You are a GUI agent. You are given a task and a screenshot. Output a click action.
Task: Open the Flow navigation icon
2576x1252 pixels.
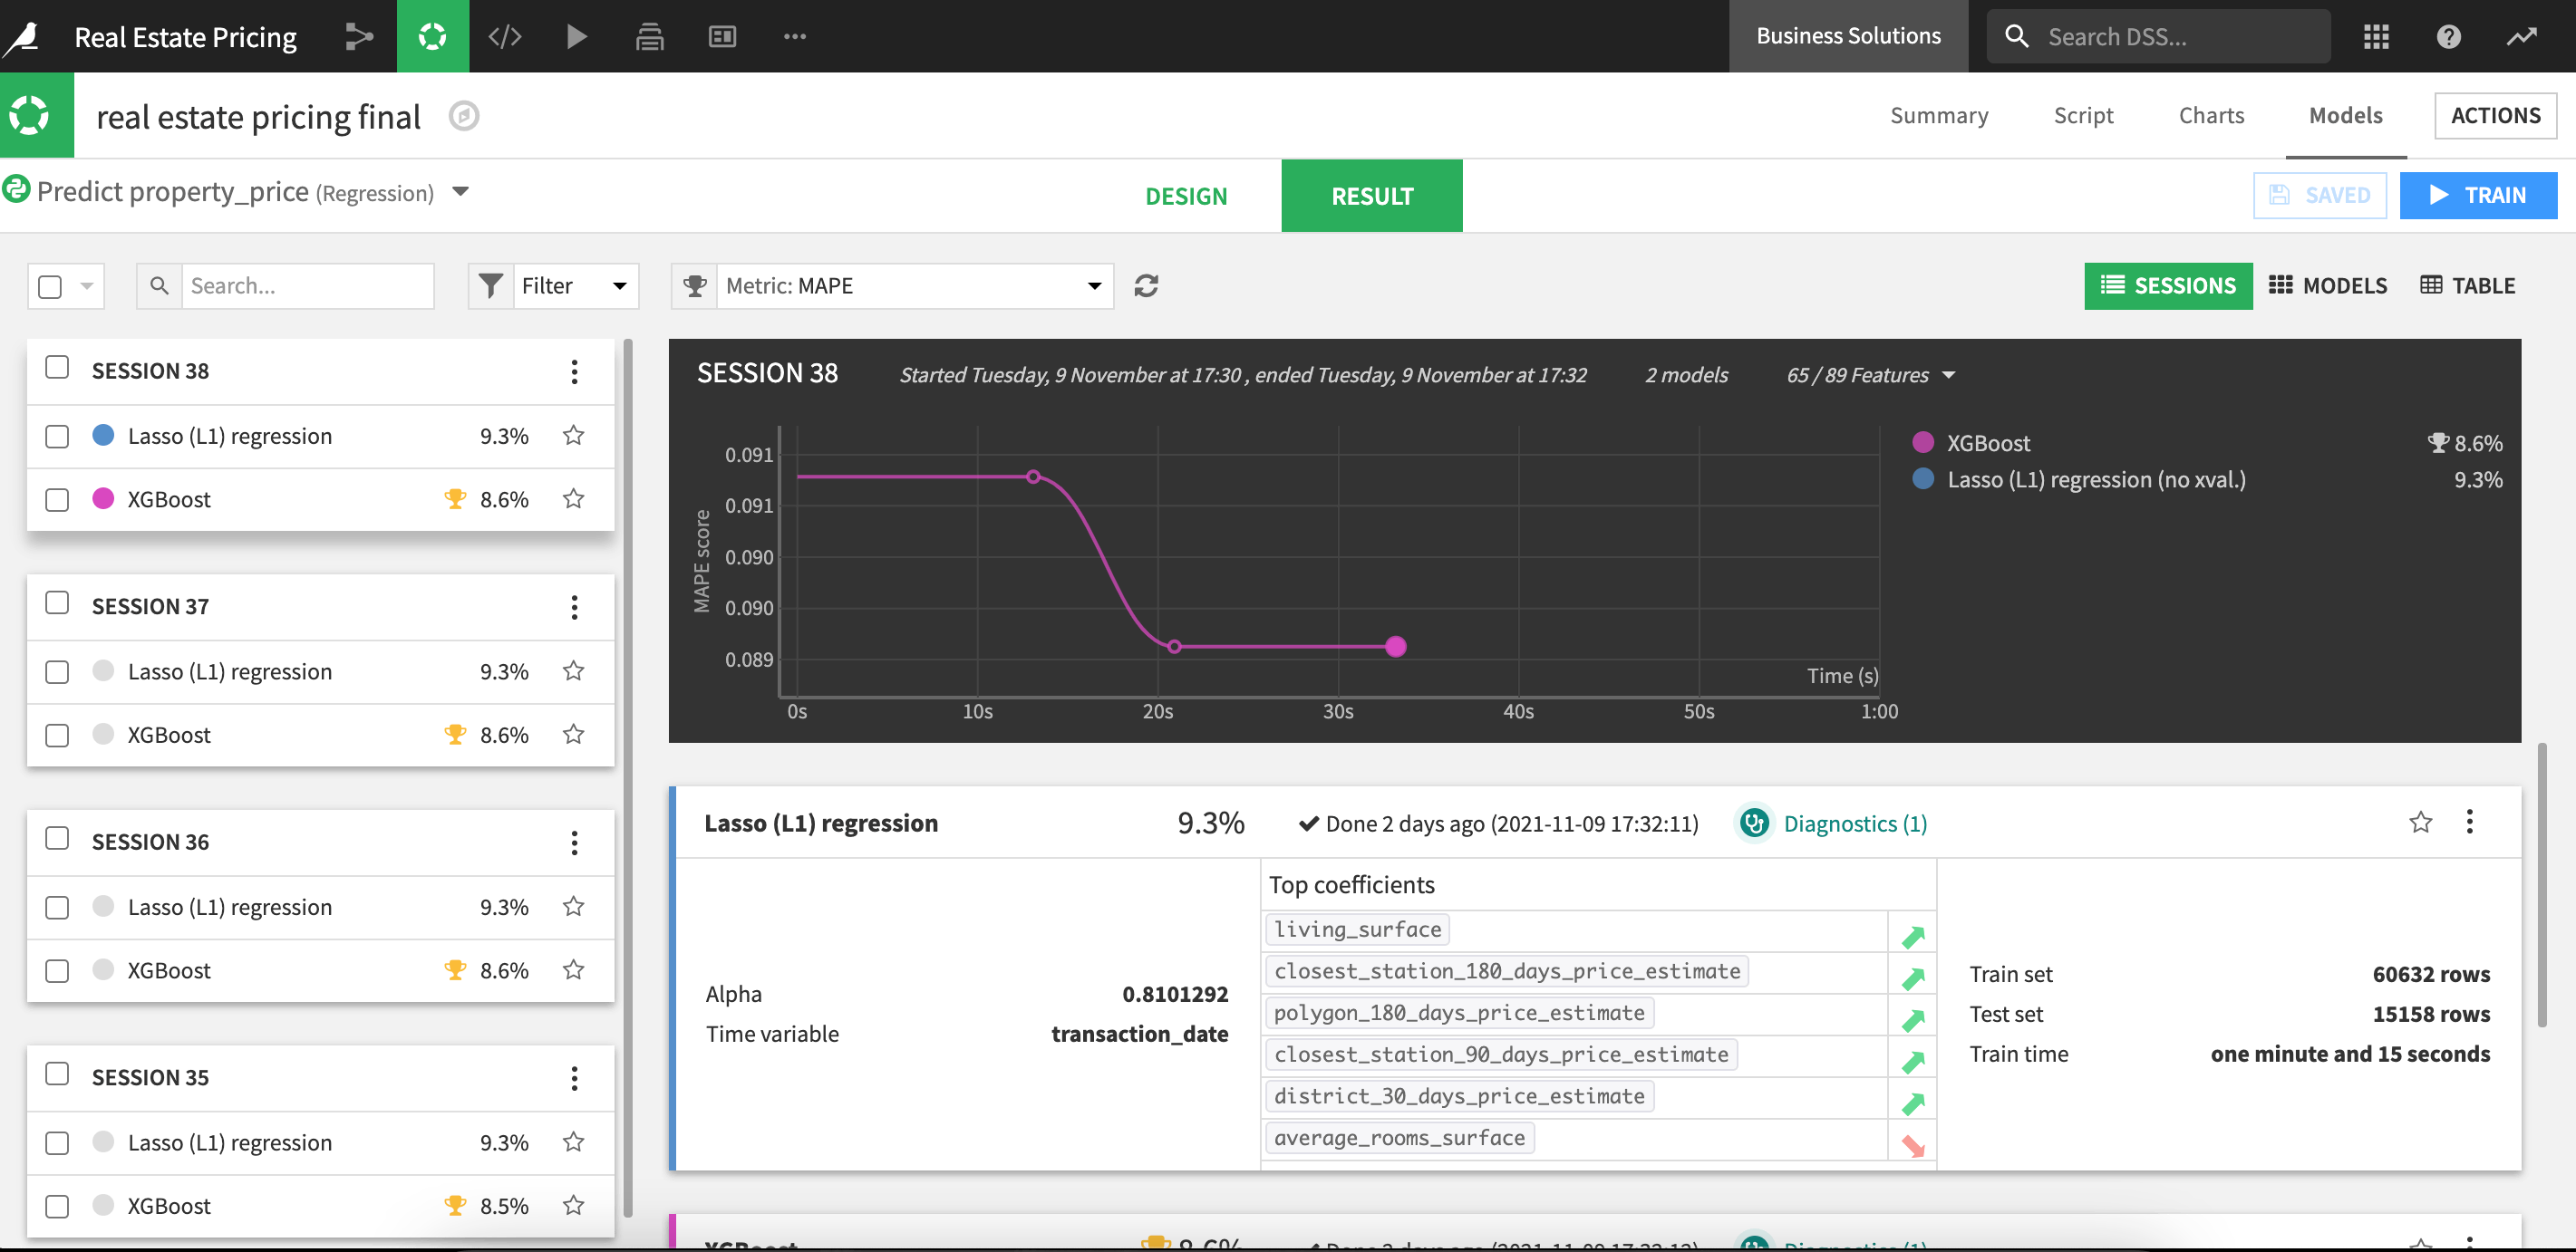tap(359, 36)
